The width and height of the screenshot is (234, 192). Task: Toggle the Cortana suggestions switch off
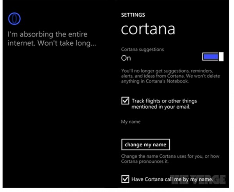[x=213, y=57]
